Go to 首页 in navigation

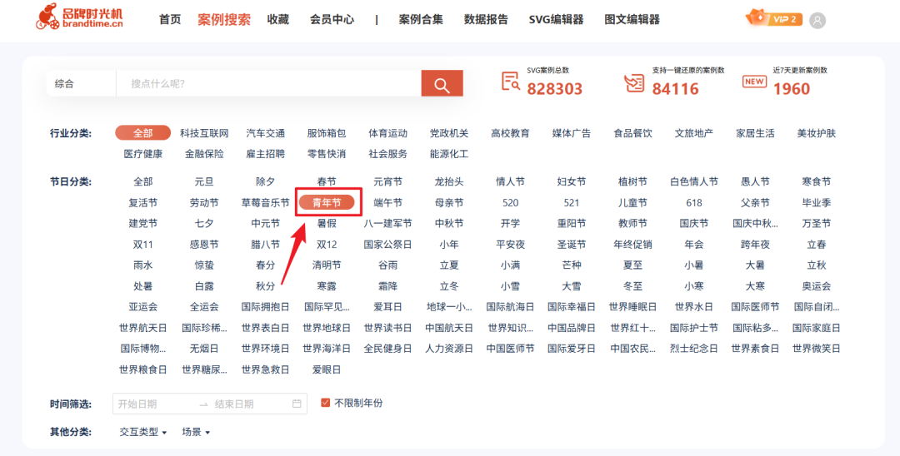170,19
